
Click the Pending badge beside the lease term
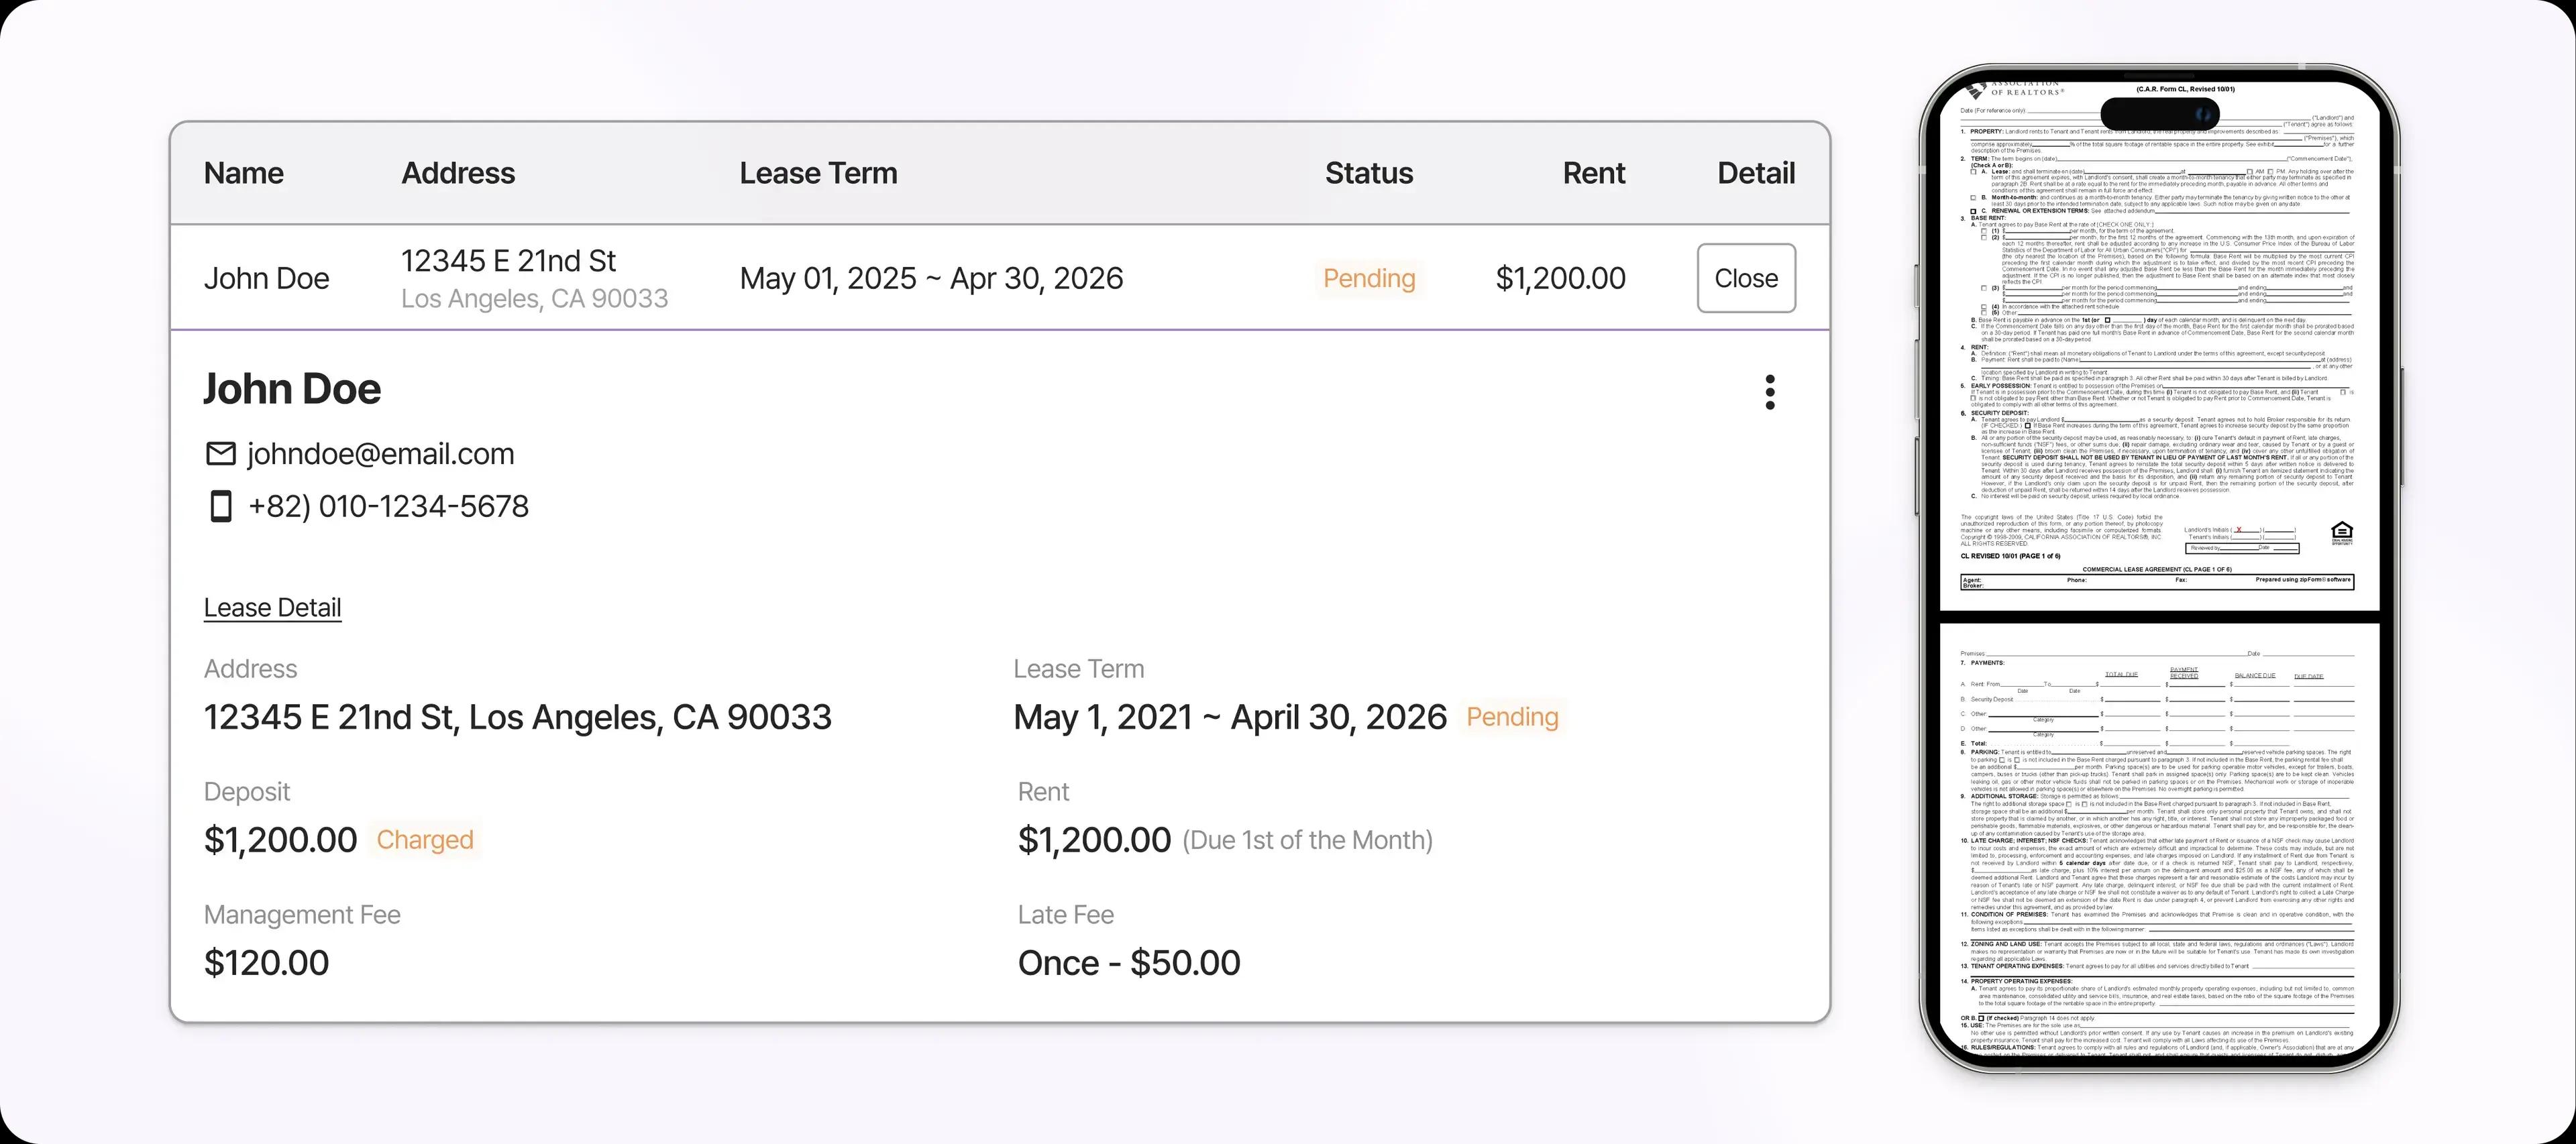tap(1512, 716)
